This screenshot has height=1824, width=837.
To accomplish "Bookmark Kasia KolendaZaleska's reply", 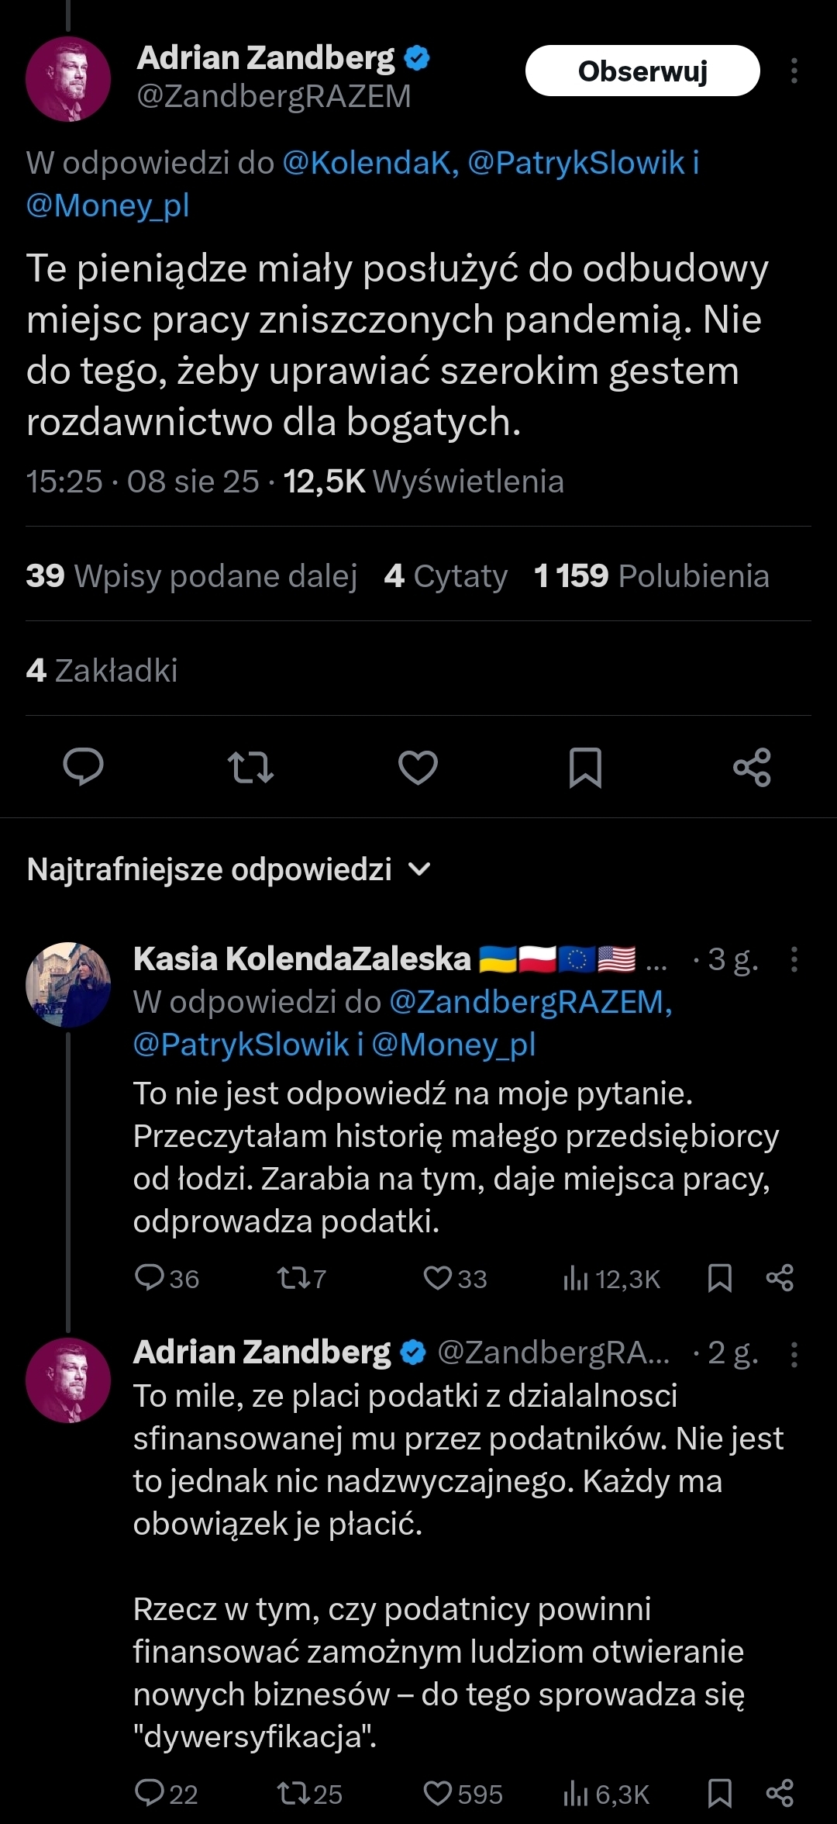I will click(x=720, y=1278).
